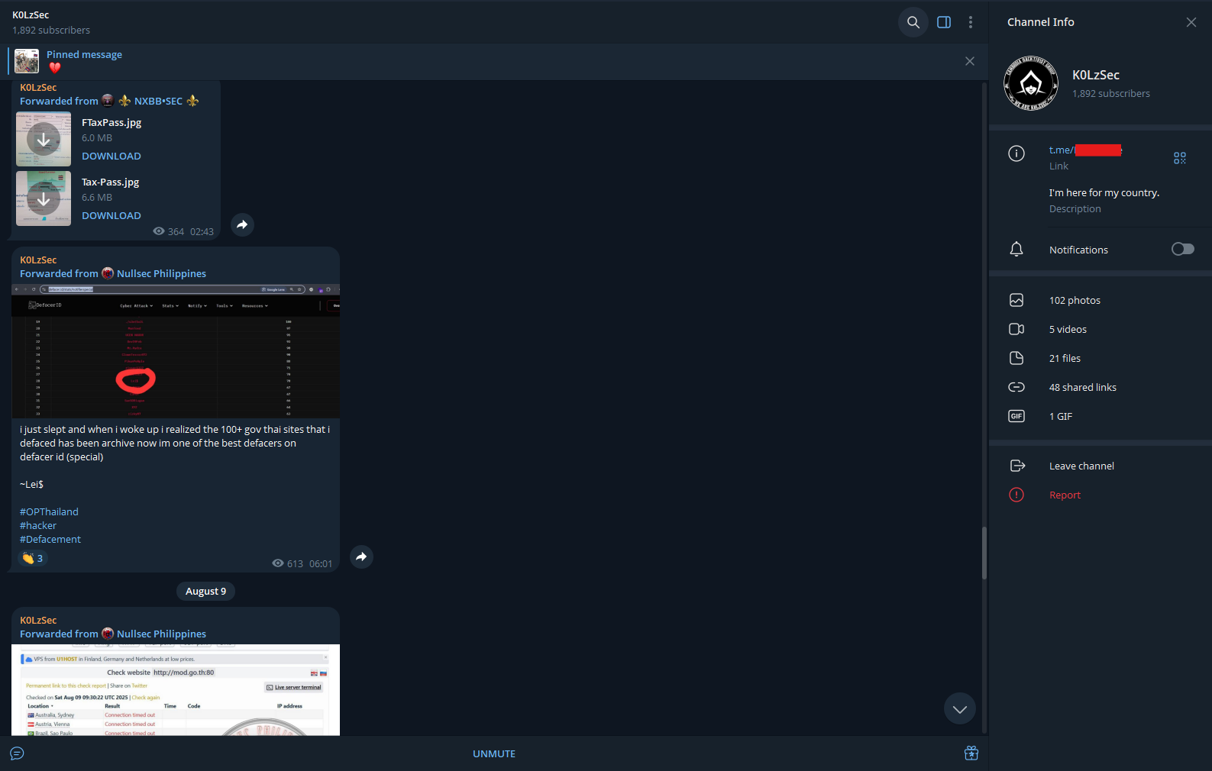Open the three-dot more options menu
Screen dimensions: 1212x771
[x=971, y=22]
